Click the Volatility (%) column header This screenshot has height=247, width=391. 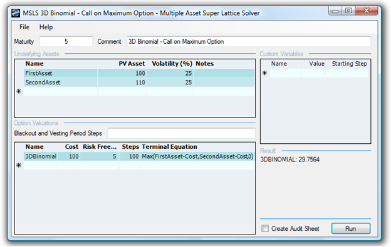[x=172, y=64]
